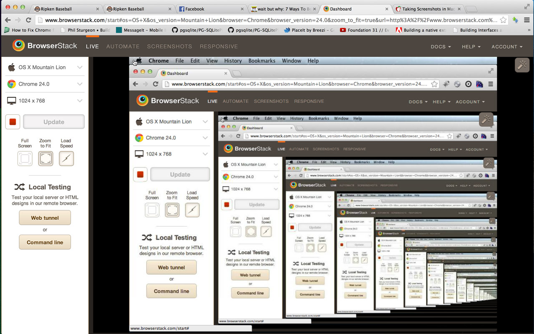Open the outer RESPONSIVE navigation tab

[219, 46]
